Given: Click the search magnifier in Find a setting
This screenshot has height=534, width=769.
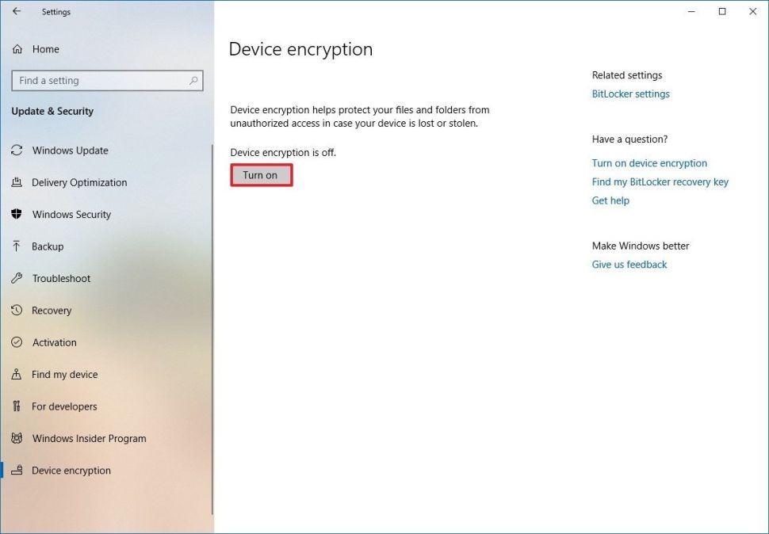Looking at the screenshot, I should 193,80.
